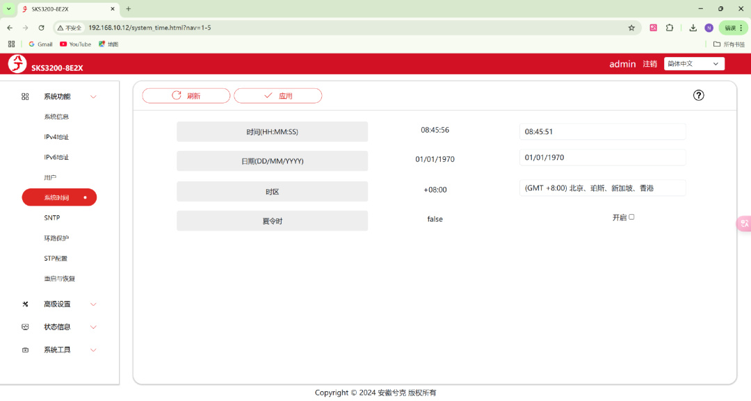This screenshot has height=401, width=751.
Task: Collapse the 系统功能 section chevron
Action: coord(93,97)
